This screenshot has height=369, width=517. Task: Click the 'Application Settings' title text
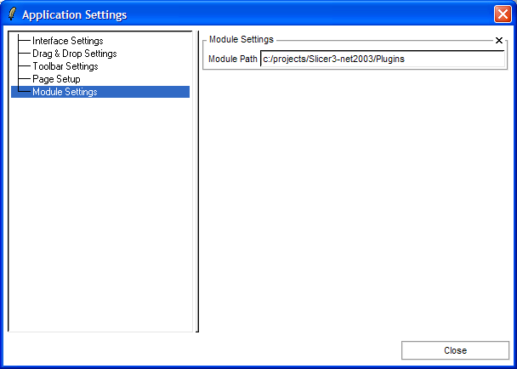click(x=74, y=14)
